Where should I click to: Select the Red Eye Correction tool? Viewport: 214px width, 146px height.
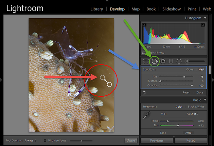163,61
